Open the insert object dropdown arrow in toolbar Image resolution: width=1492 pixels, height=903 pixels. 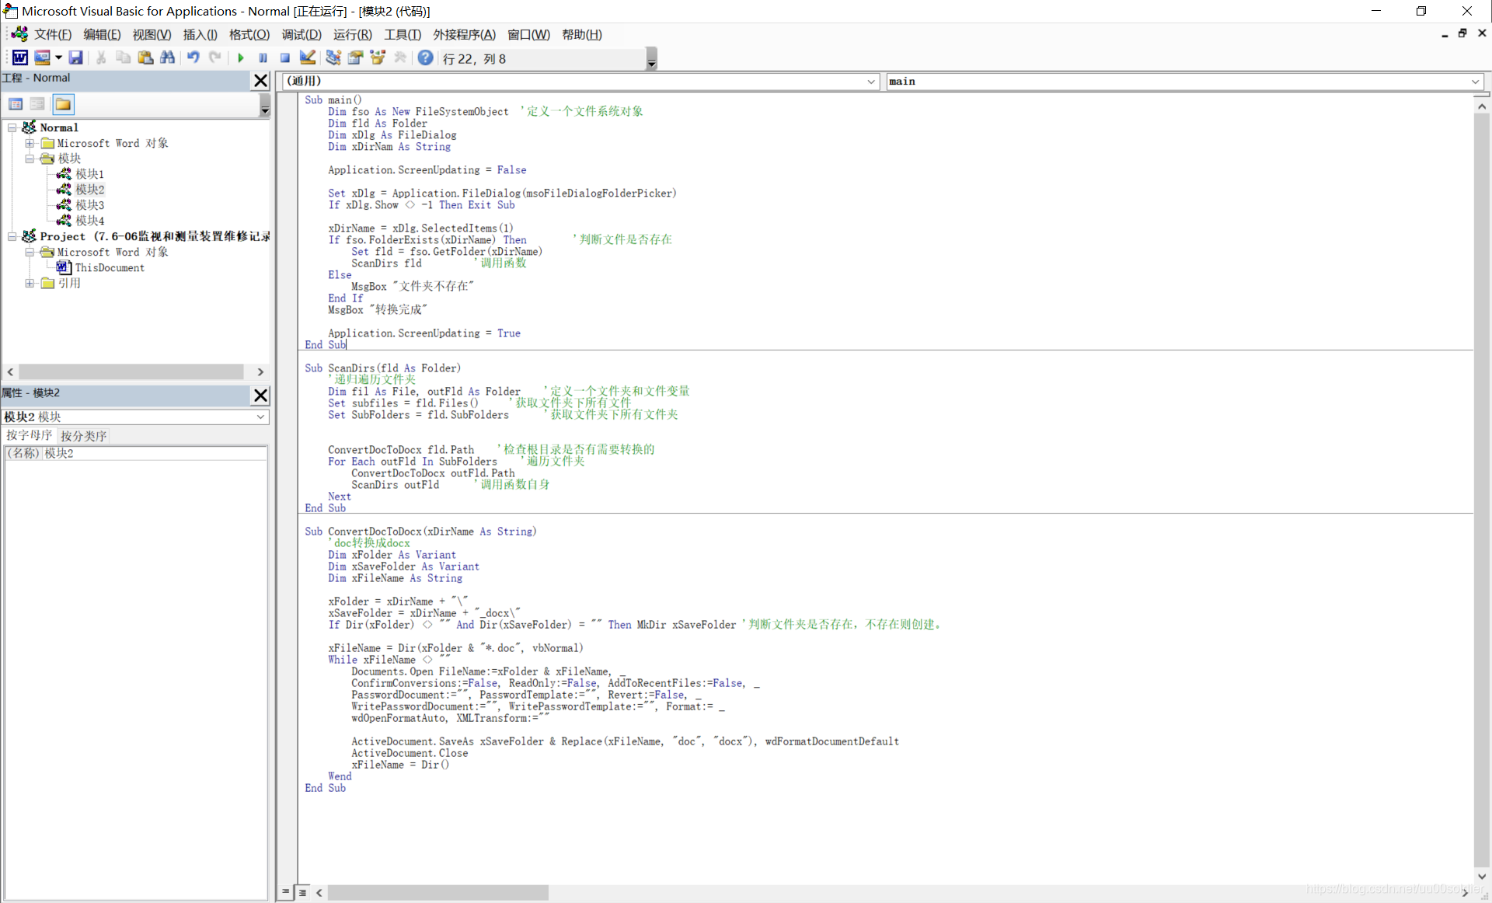coord(58,58)
